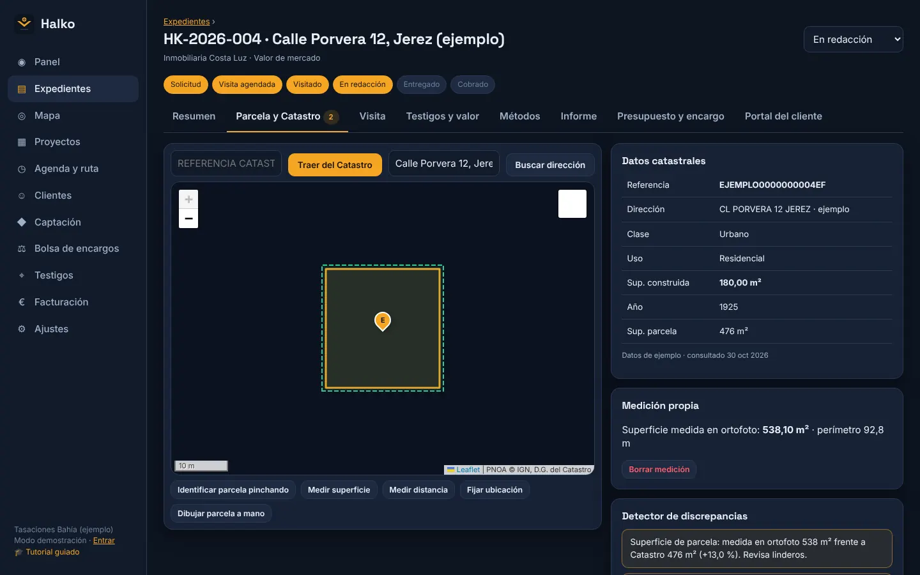The height and width of the screenshot is (575, 920).
Task: Open Panel via its sidebar icon
Action: tap(22, 62)
